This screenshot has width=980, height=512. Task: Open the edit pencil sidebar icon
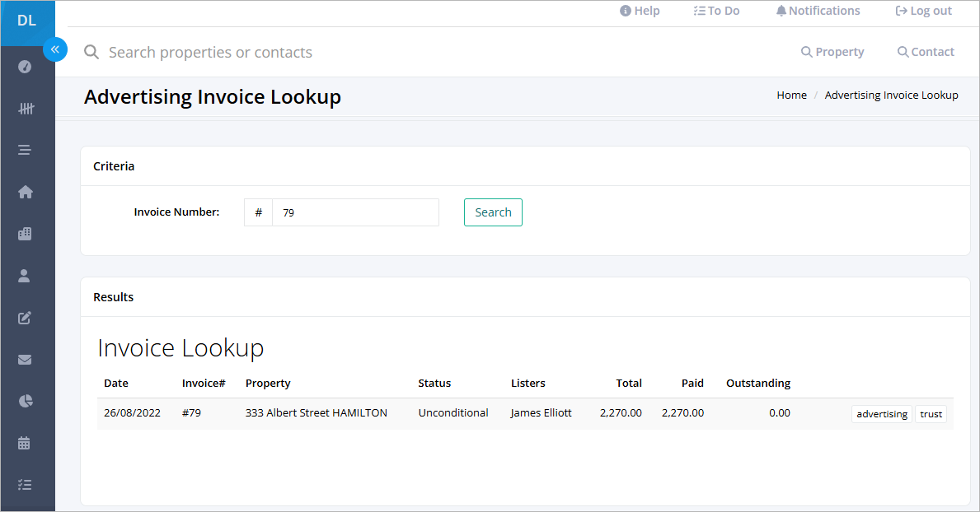coord(25,318)
